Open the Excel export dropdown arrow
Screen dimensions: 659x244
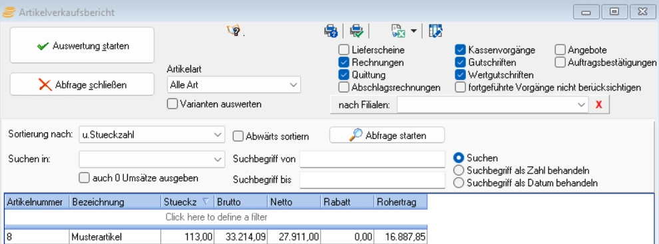413,31
